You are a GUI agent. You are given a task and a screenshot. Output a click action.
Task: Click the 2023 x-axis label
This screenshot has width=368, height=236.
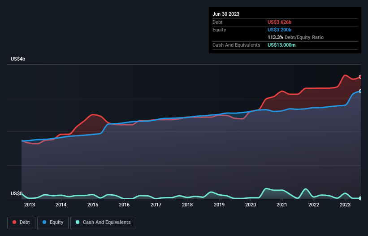[345, 205]
